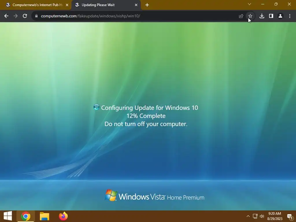This screenshot has width=296, height=222.
Task: Click the forward navigation arrow
Action: point(16,16)
